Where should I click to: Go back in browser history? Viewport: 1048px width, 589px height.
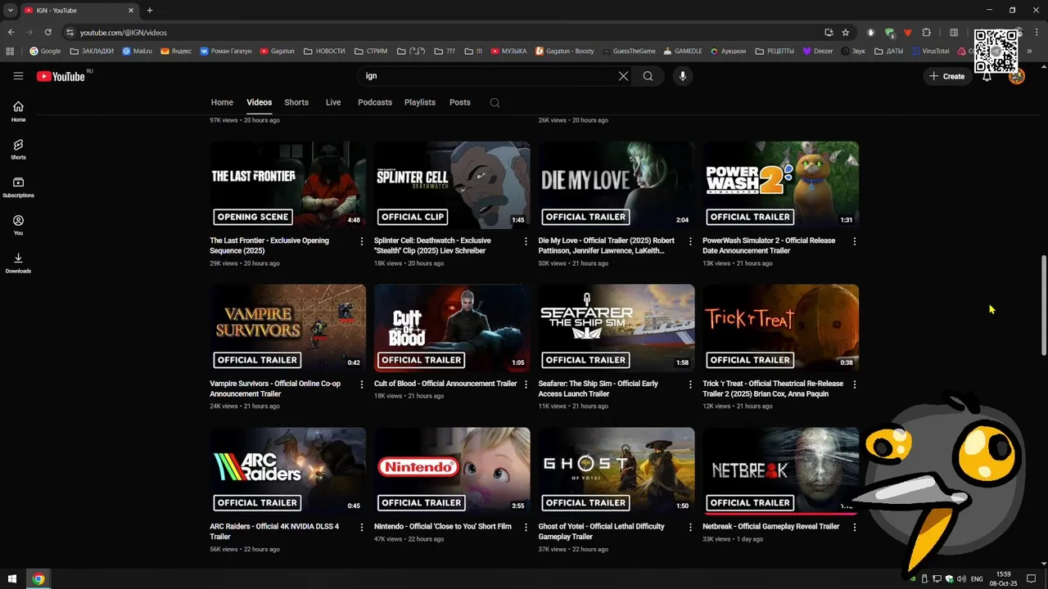(11, 32)
